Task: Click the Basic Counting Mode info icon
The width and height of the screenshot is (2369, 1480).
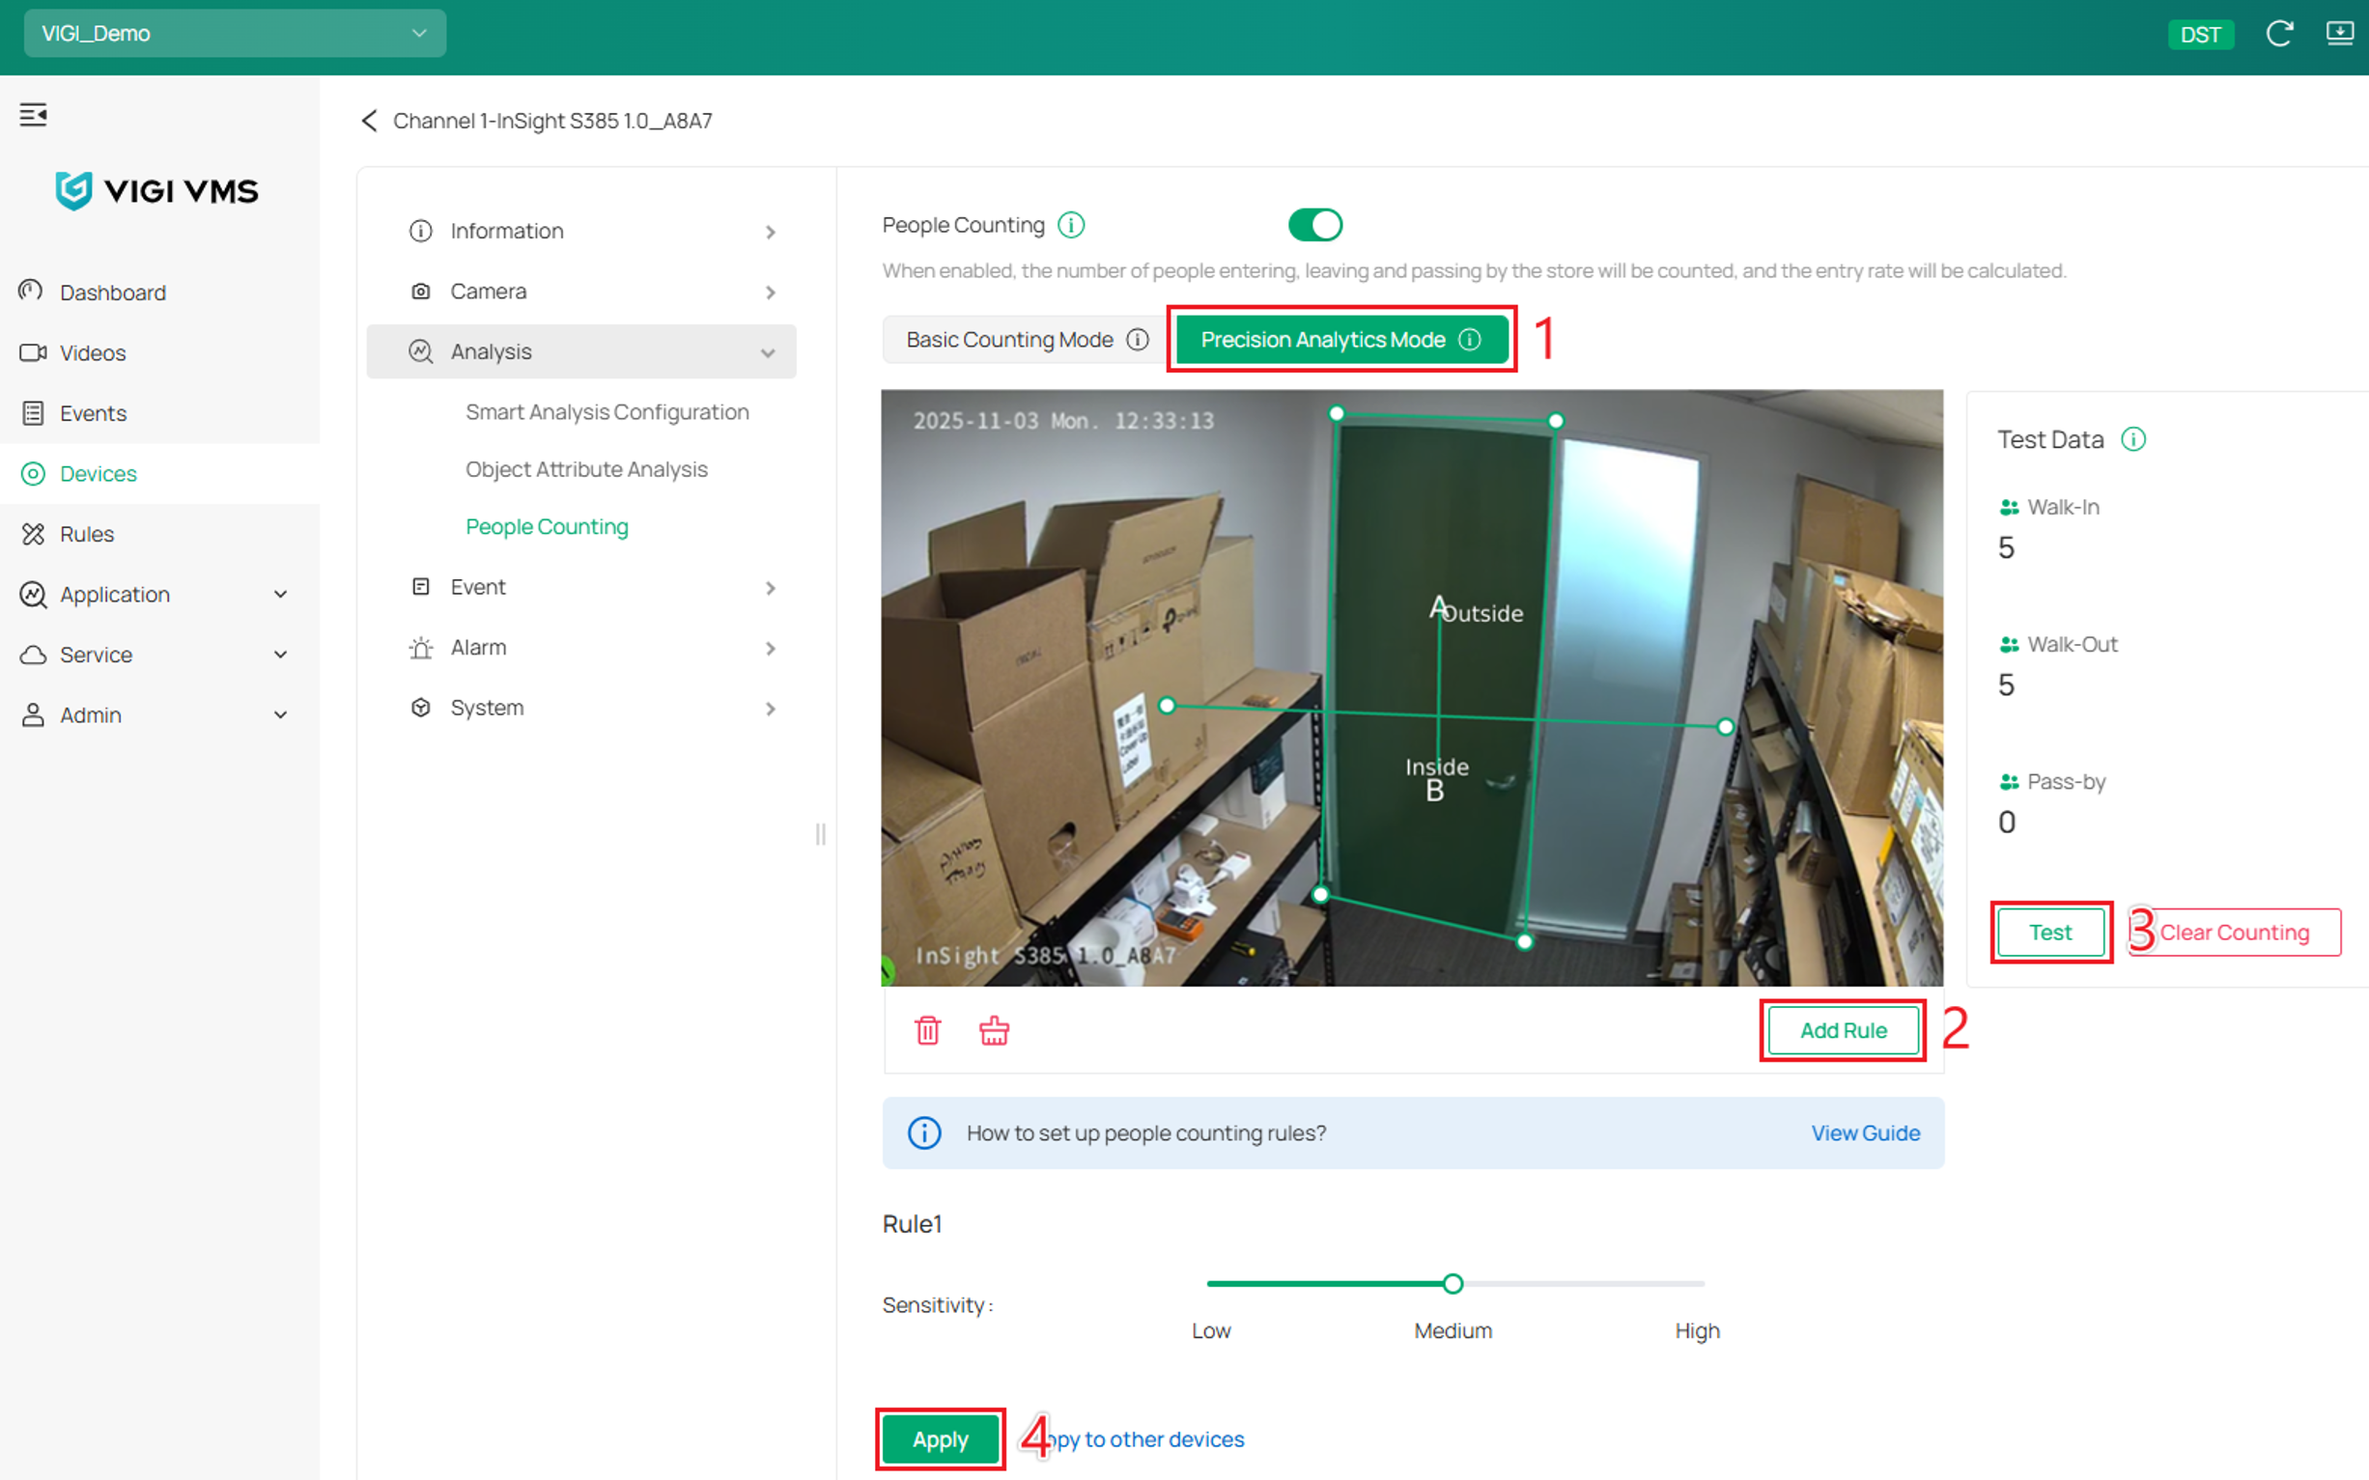Action: click(x=1138, y=340)
